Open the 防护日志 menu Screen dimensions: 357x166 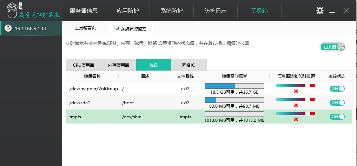tap(216, 11)
